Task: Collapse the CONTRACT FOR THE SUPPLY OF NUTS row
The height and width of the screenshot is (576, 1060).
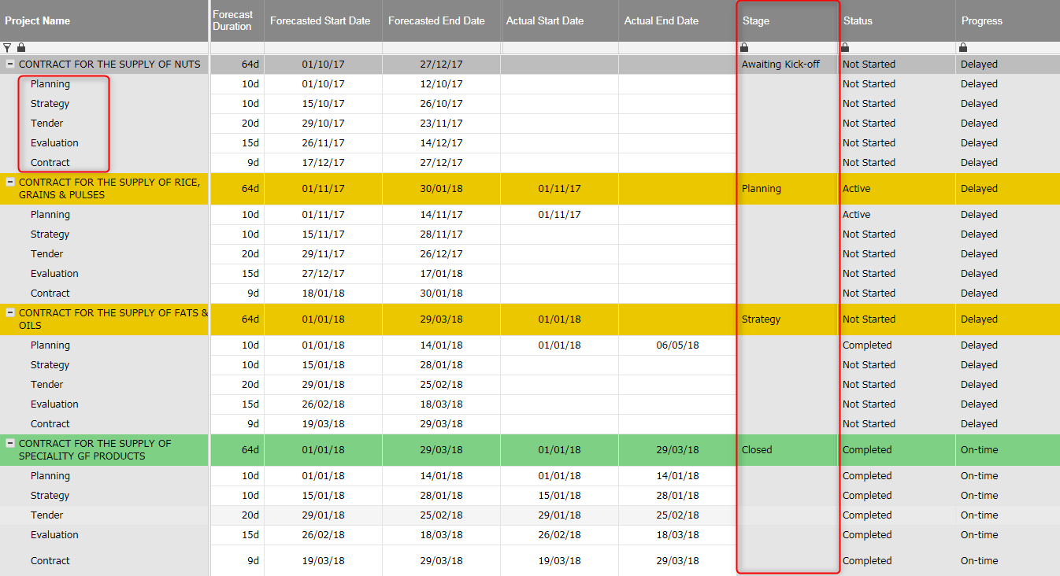Action: point(9,64)
